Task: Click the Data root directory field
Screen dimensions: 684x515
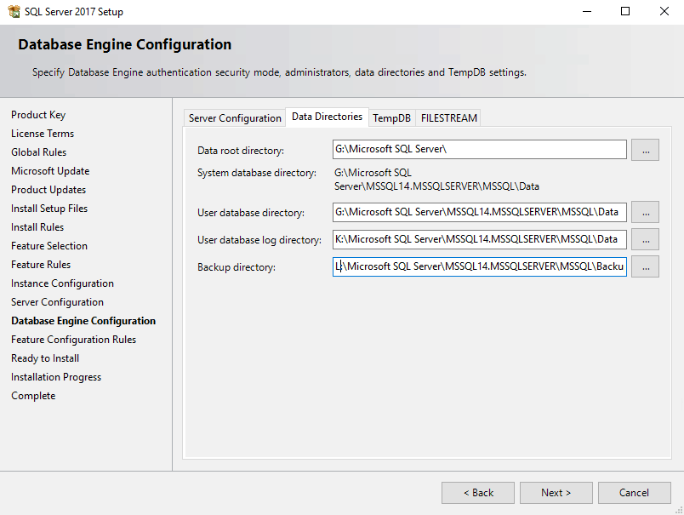Action: [x=480, y=150]
